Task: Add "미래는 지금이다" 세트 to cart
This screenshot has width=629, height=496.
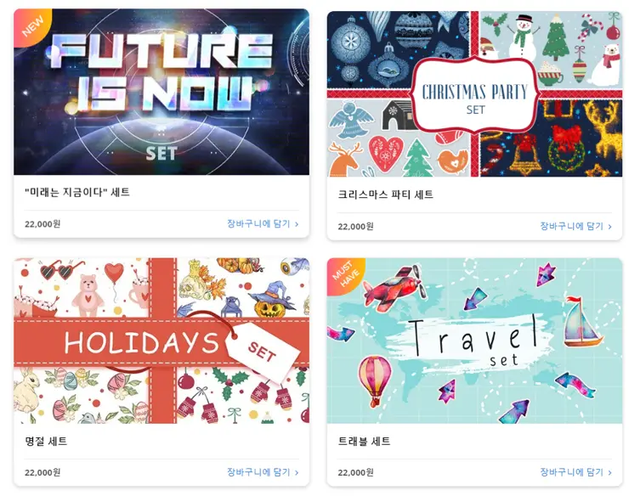Action: (263, 223)
